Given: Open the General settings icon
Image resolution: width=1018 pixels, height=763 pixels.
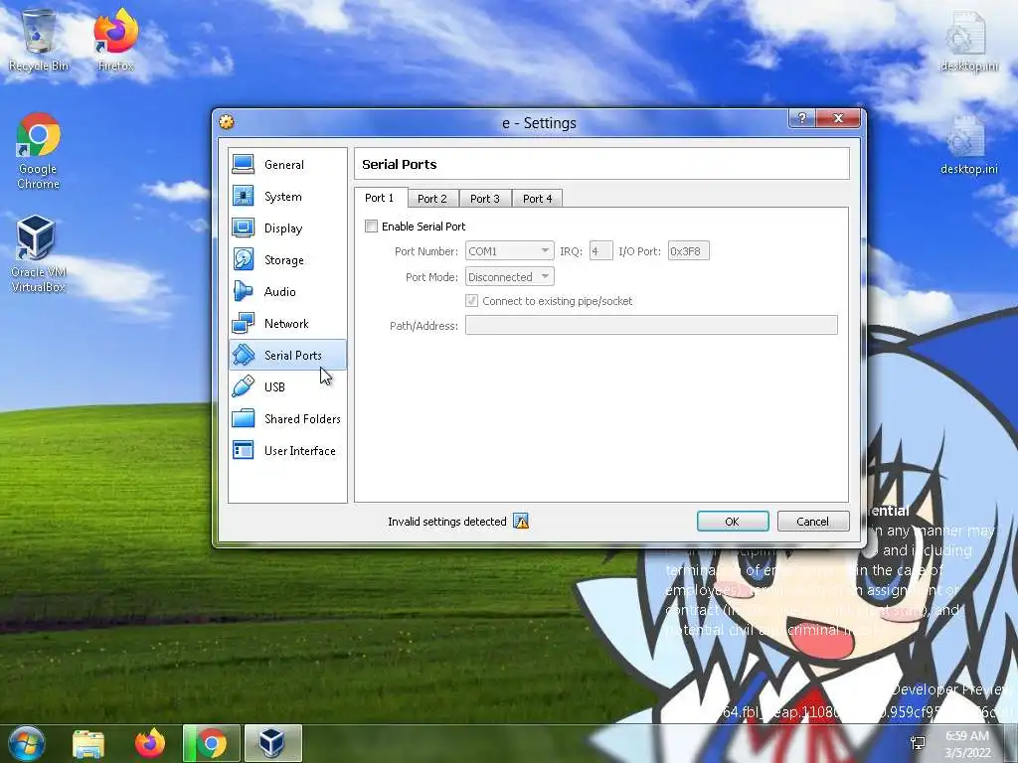Looking at the screenshot, I should [x=244, y=164].
